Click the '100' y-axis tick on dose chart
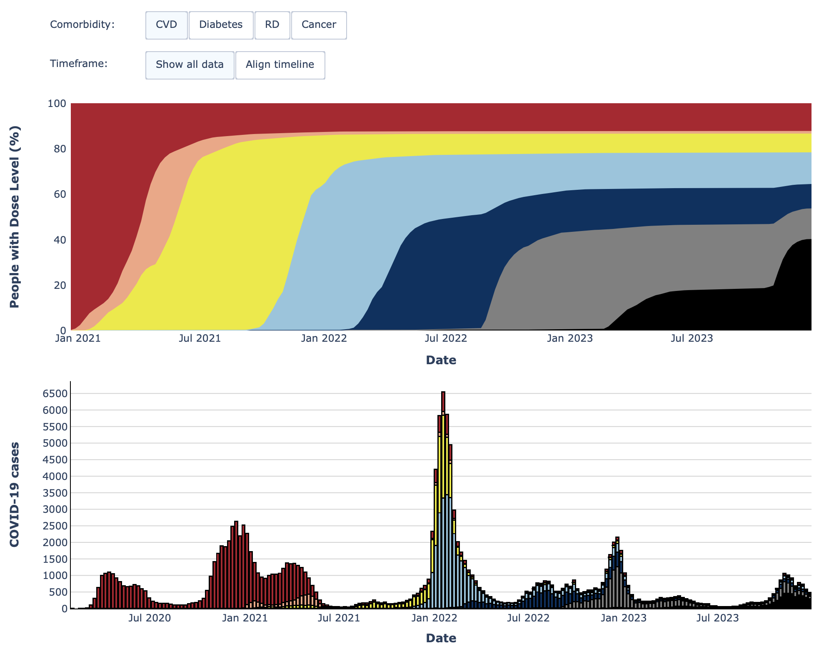 [x=57, y=104]
